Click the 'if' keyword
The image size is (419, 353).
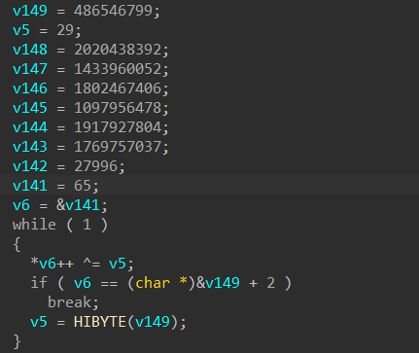click(39, 283)
